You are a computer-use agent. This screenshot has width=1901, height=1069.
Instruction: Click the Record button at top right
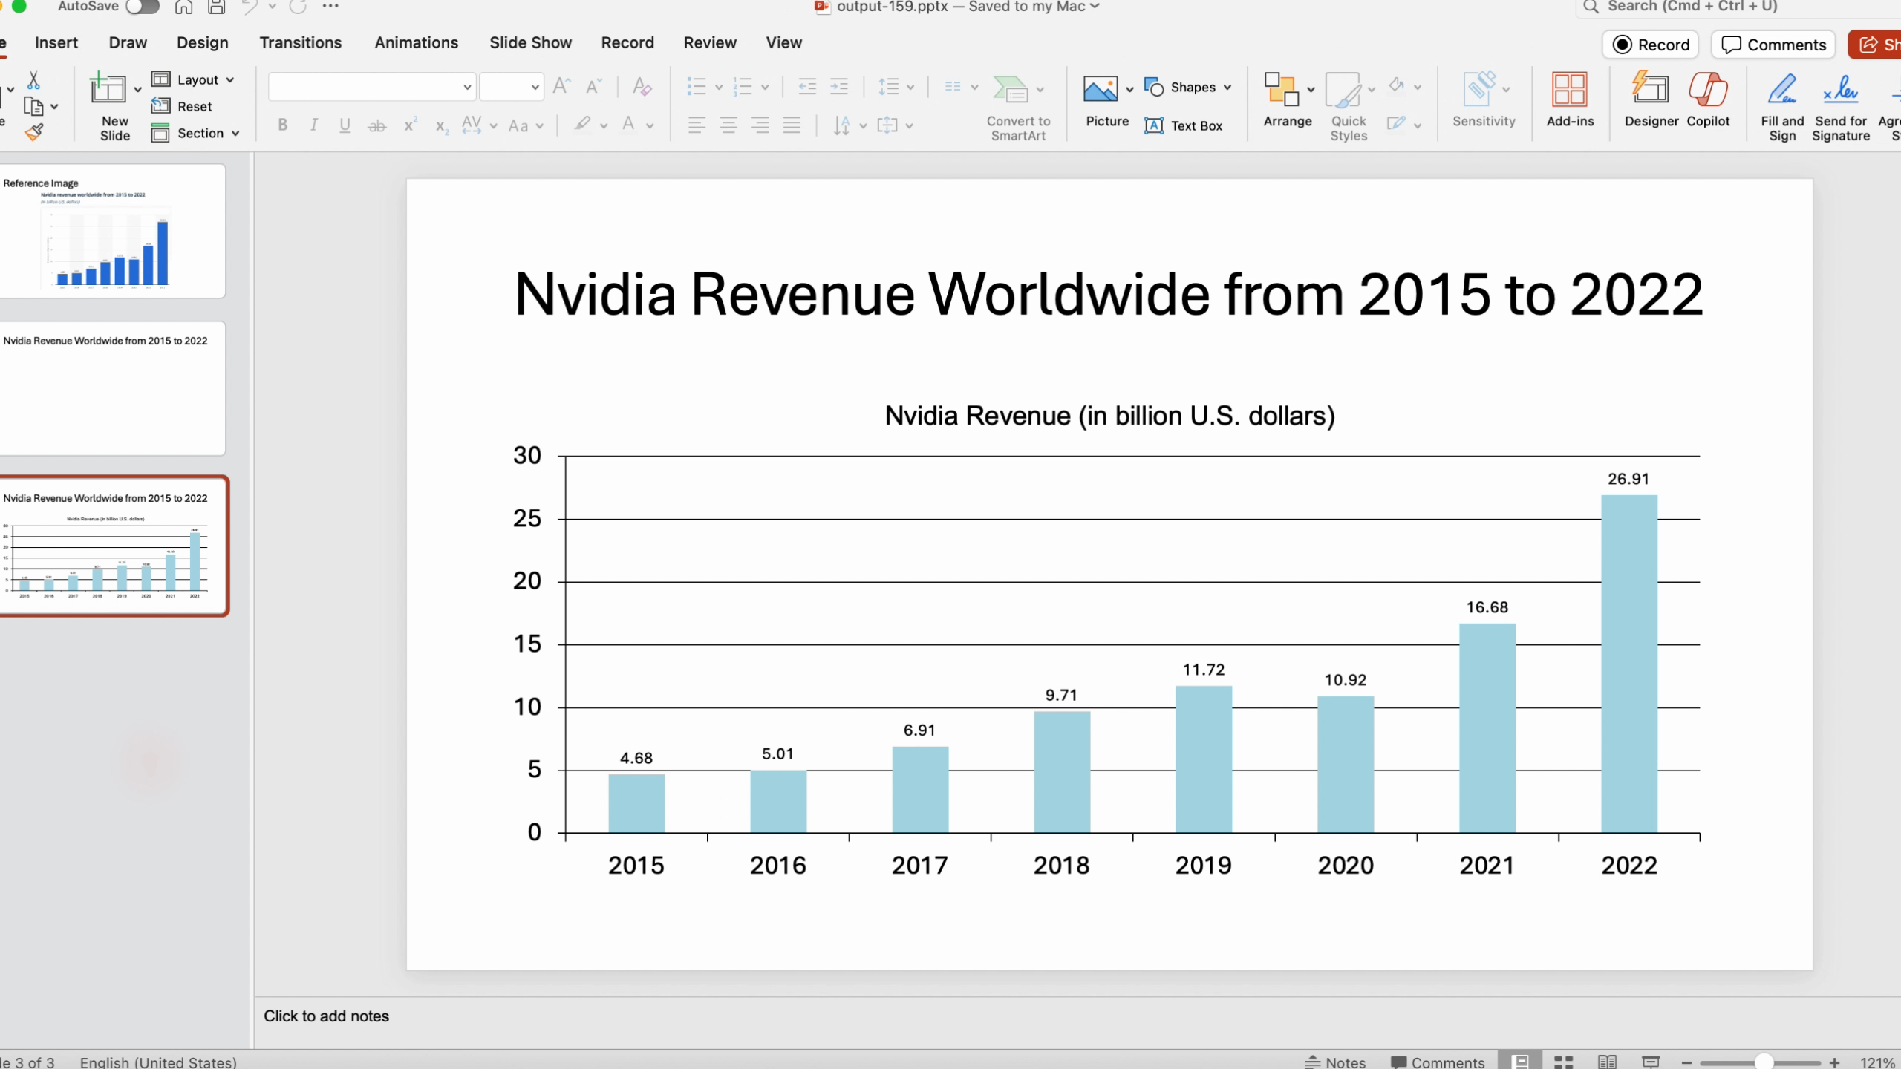click(1650, 45)
